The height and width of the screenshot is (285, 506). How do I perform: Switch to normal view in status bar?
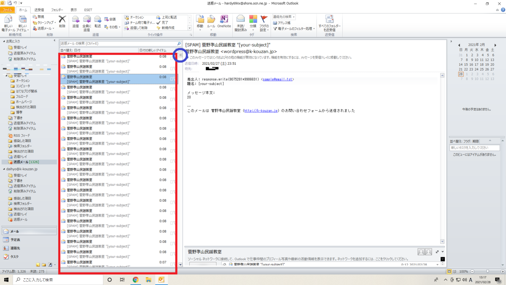click(449, 271)
